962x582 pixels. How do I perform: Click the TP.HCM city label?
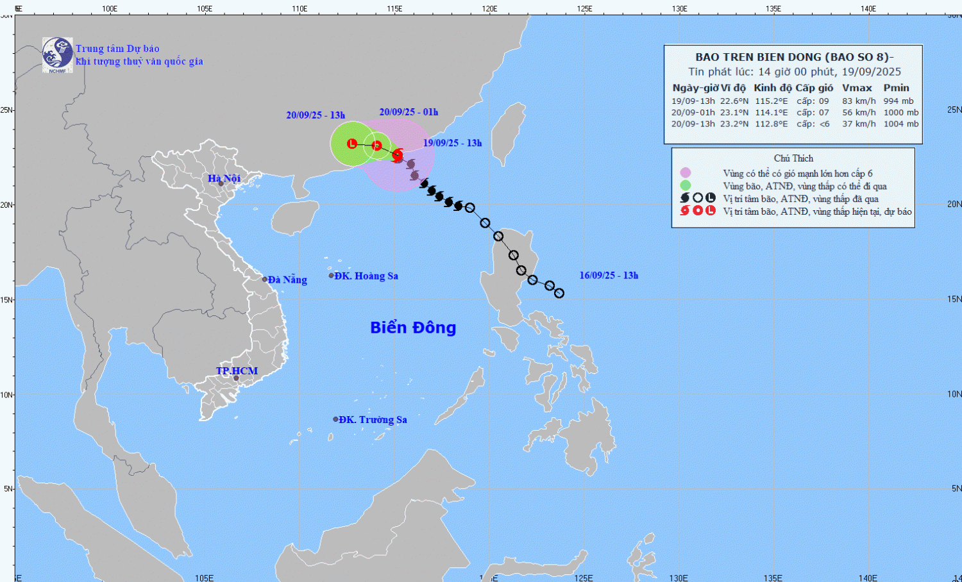point(237,371)
